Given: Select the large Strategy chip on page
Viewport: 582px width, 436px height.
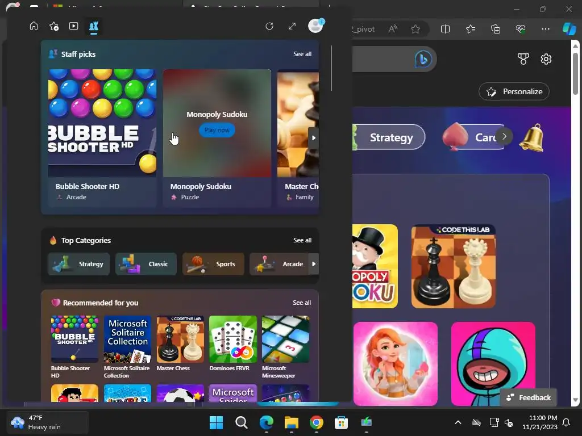Looking at the screenshot, I should tap(389, 137).
